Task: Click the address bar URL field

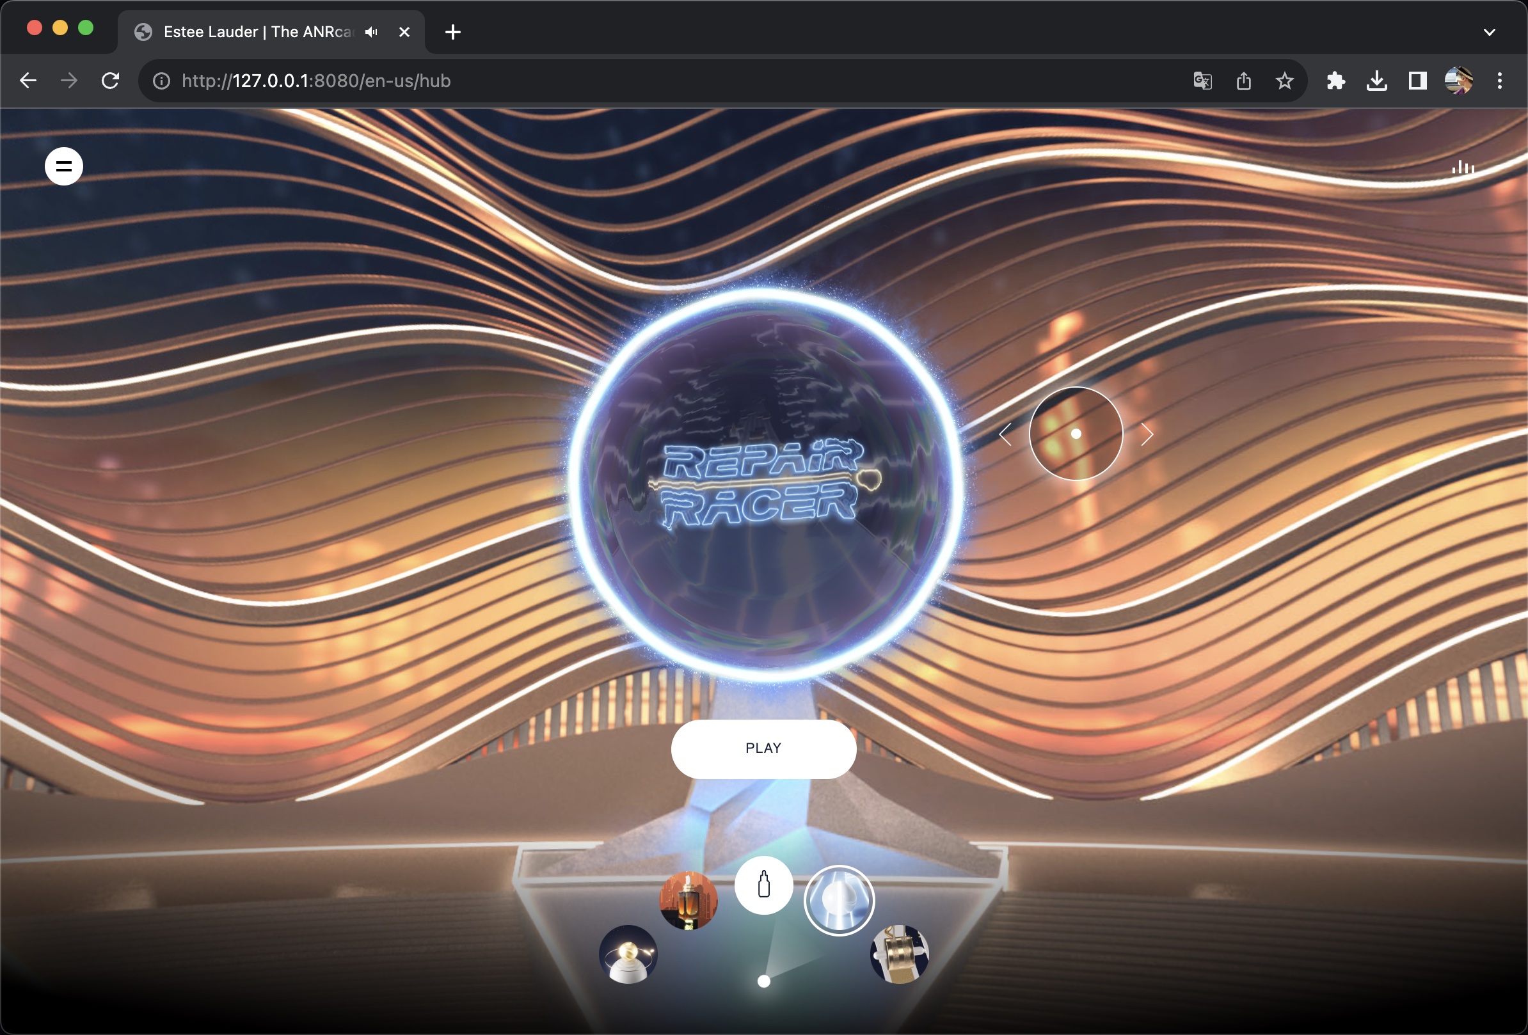Action: (592, 81)
